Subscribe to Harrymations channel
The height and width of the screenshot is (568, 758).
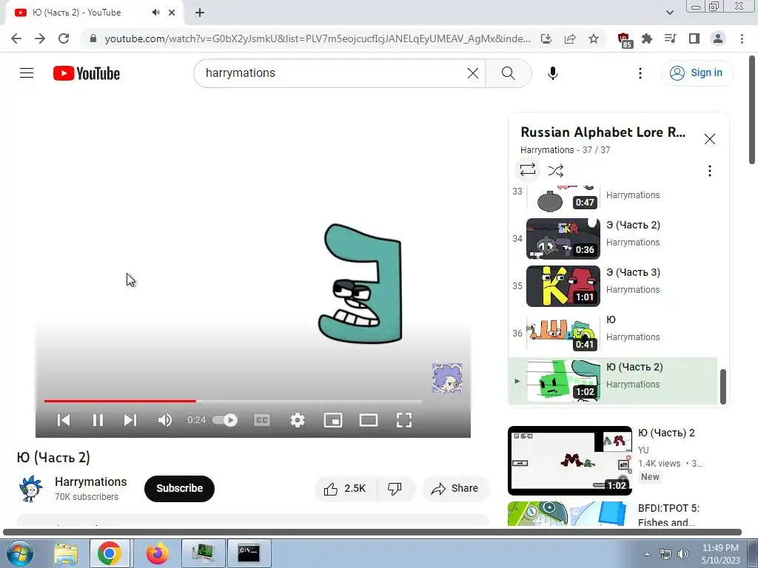pyautogui.click(x=179, y=488)
